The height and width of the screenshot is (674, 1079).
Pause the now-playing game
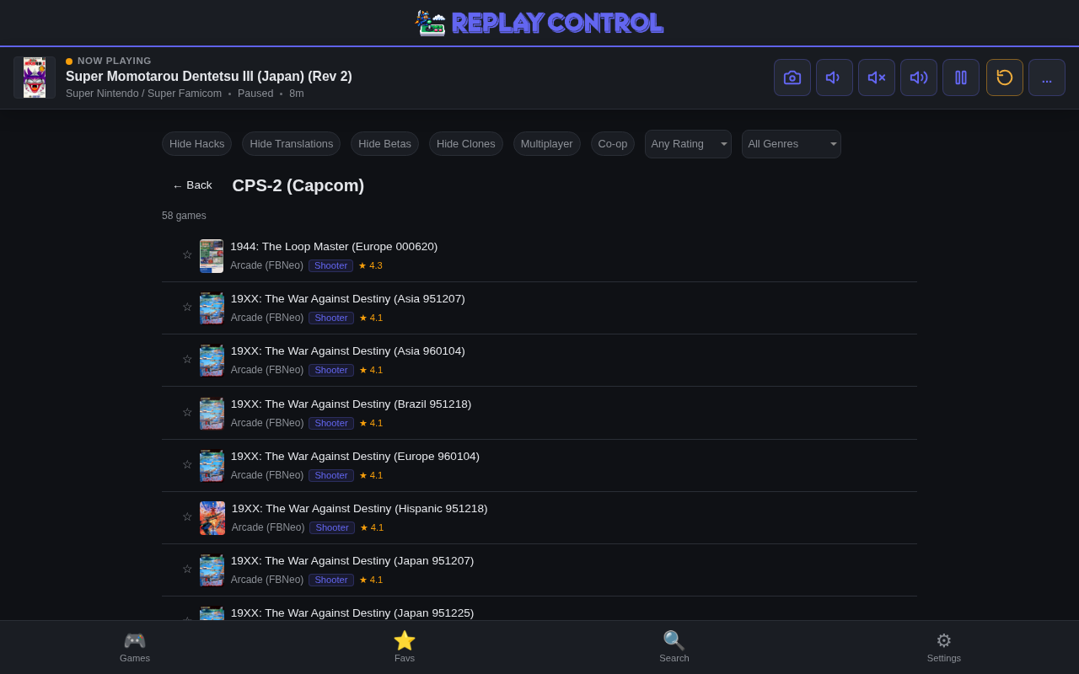(961, 78)
